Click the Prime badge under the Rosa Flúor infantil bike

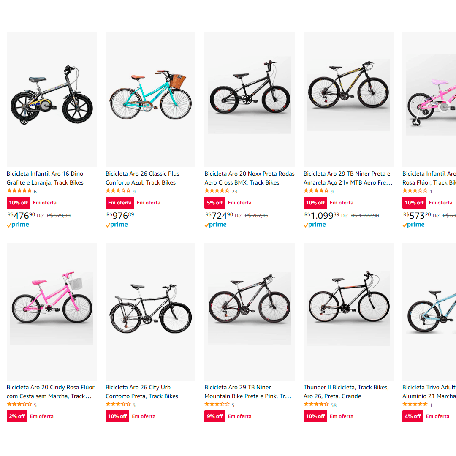click(413, 224)
